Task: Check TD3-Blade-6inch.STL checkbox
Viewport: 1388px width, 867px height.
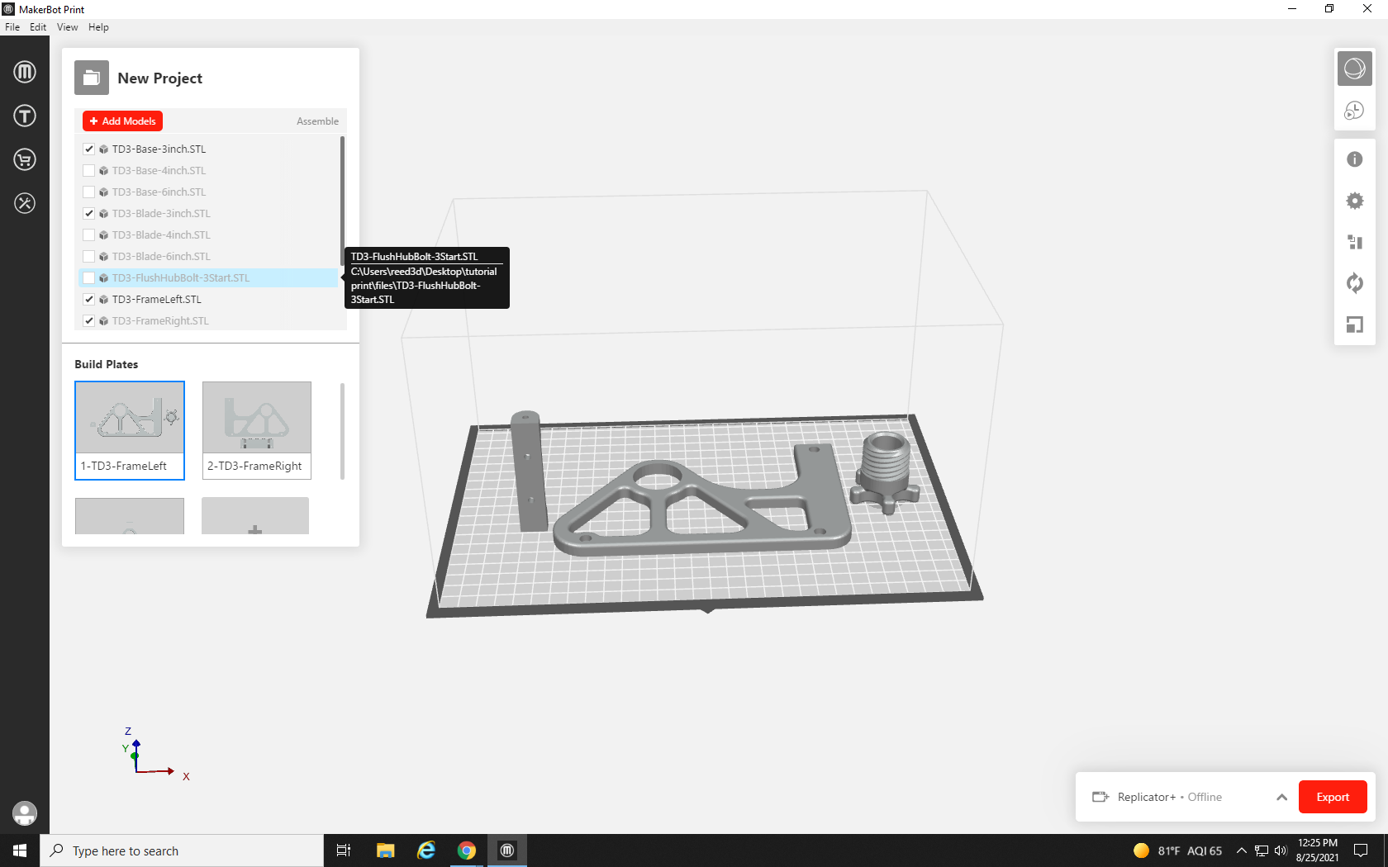Action: click(89, 257)
